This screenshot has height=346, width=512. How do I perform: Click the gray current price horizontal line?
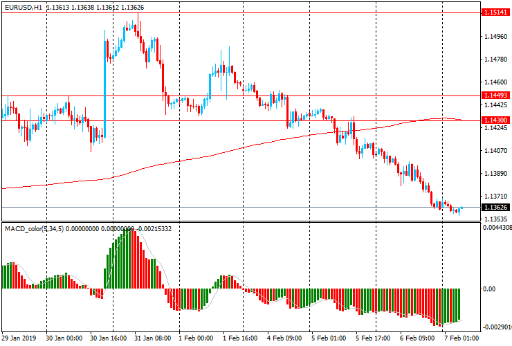(x=241, y=207)
